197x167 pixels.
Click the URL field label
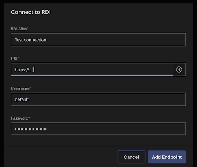coord(15,58)
